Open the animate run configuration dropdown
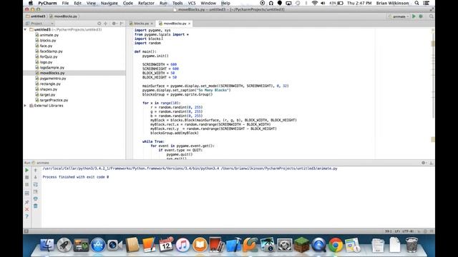 click(x=399, y=16)
